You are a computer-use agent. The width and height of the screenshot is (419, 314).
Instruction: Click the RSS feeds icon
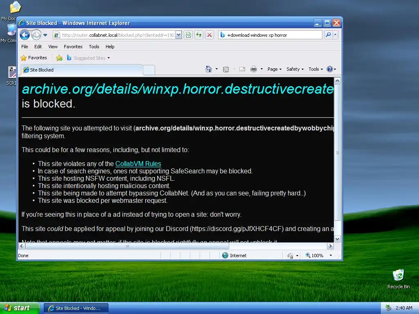click(226, 70)
